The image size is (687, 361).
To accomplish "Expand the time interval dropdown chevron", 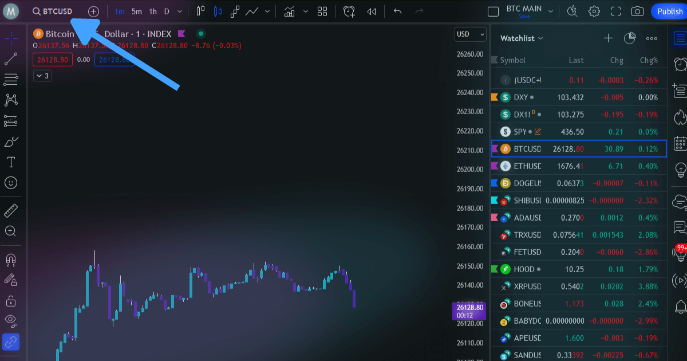I will tap(180, 11).
